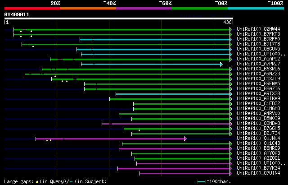Click the cyan ~100% identity legend segment
The height and width of the screenshot is (185, 288).
(x=256, y=8)
